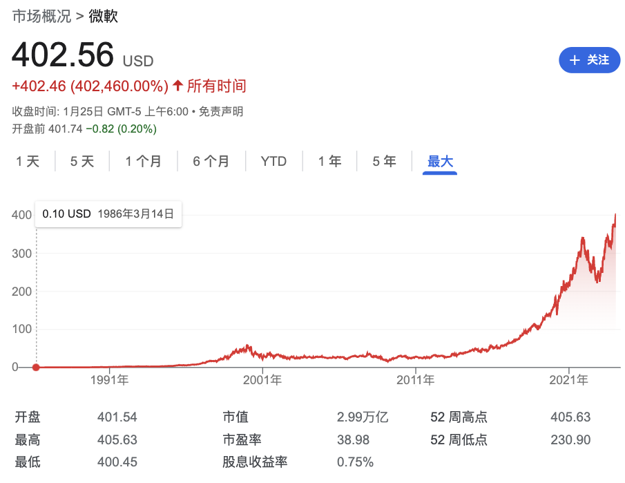Viewport: 625px width, 483px height.
Task: Click the all-time change +402.46 (402,460.00%)
Action: click(x=90, y=86)
